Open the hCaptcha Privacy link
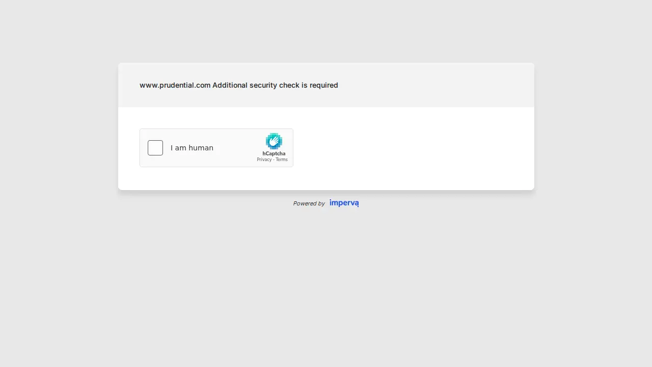Image resolution: width=652 pixels, height=367 pixels. pos(264,160)
